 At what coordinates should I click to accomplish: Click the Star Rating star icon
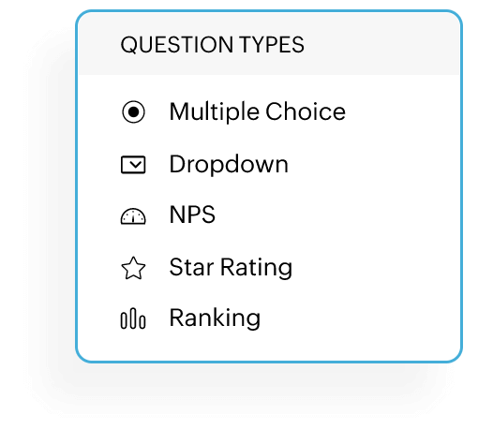[133, 268]
